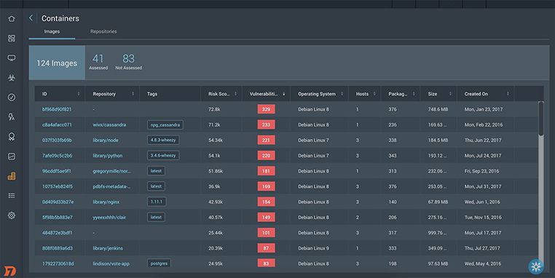Open image 5f98b5b883e7
The height and width of the screenshot is (278, 555).
click(58, 217)
